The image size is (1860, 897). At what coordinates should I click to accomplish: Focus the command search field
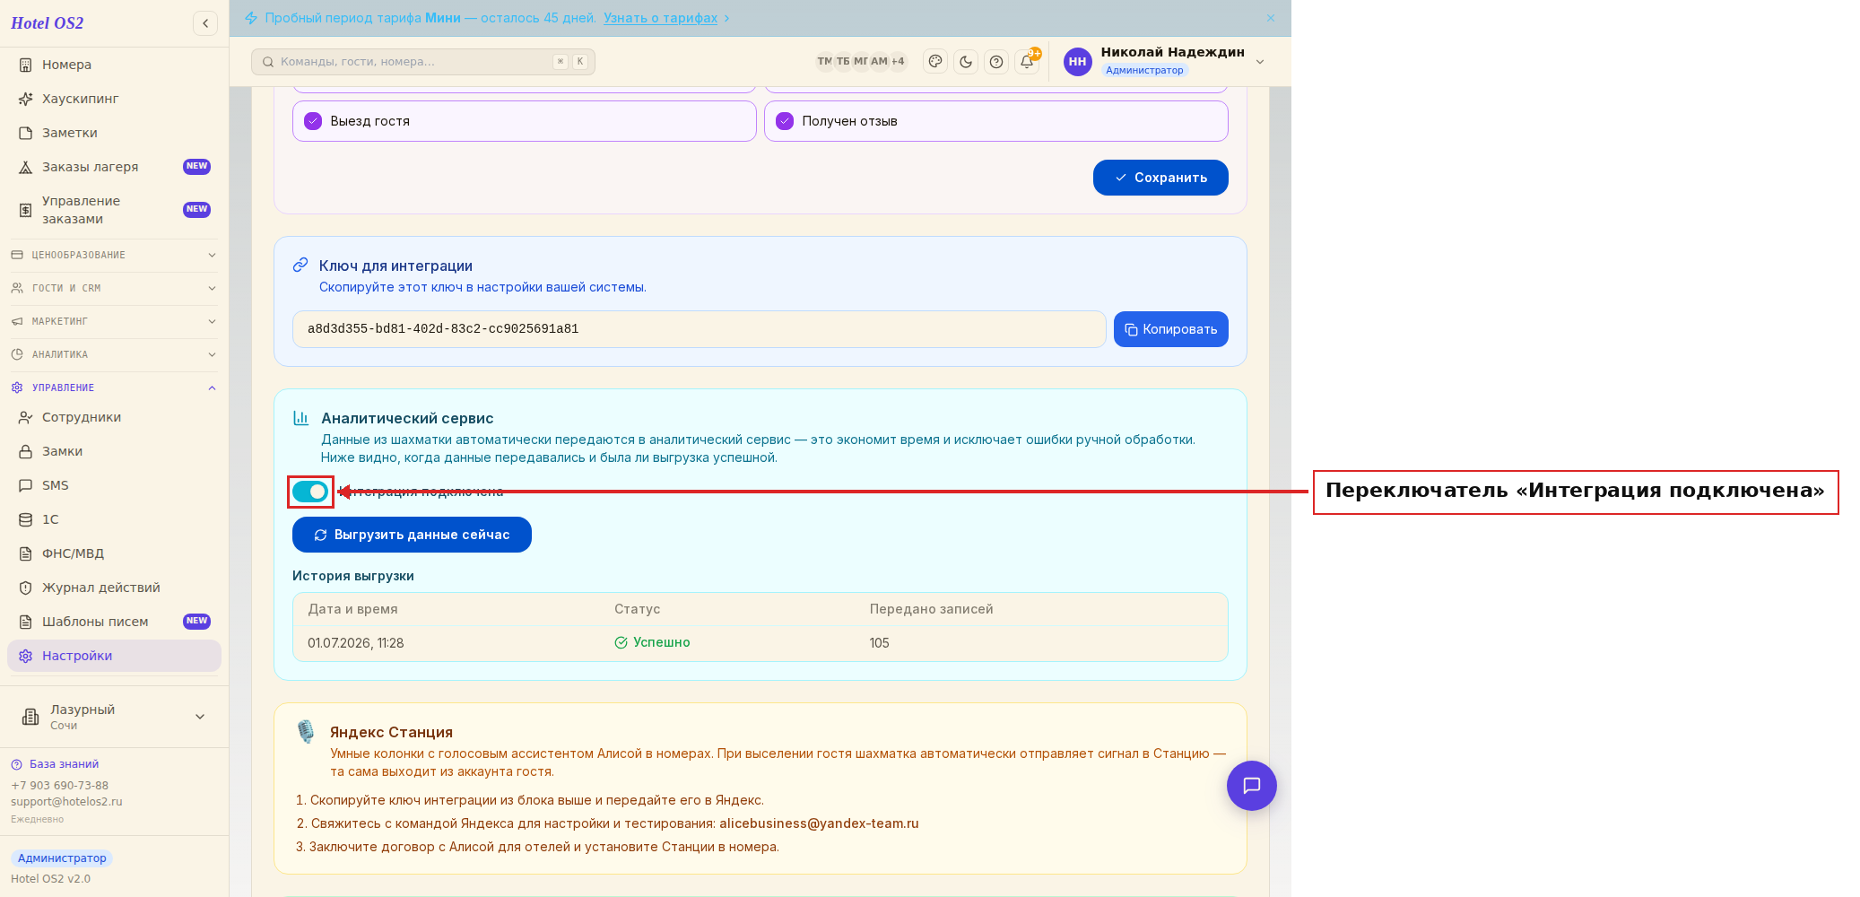click(423, 62)
